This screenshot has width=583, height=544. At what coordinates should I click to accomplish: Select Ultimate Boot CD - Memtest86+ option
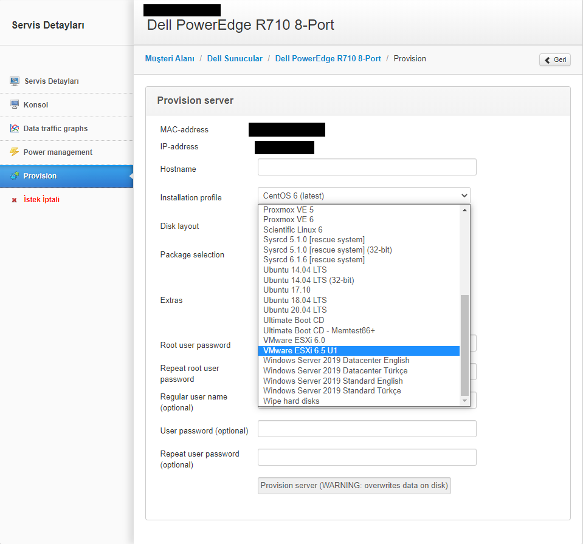[359, 330]
